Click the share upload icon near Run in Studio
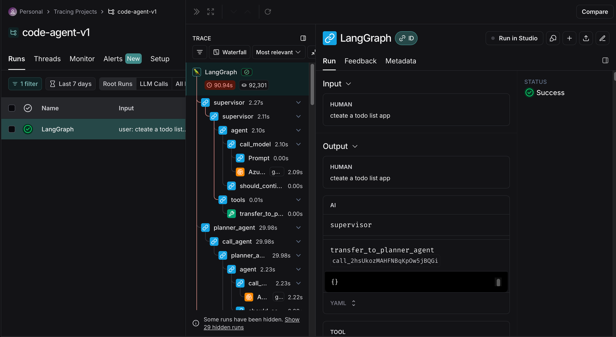 point(586,38)
